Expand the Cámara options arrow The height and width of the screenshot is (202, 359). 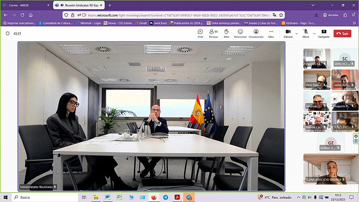click(x=297, y=33)
